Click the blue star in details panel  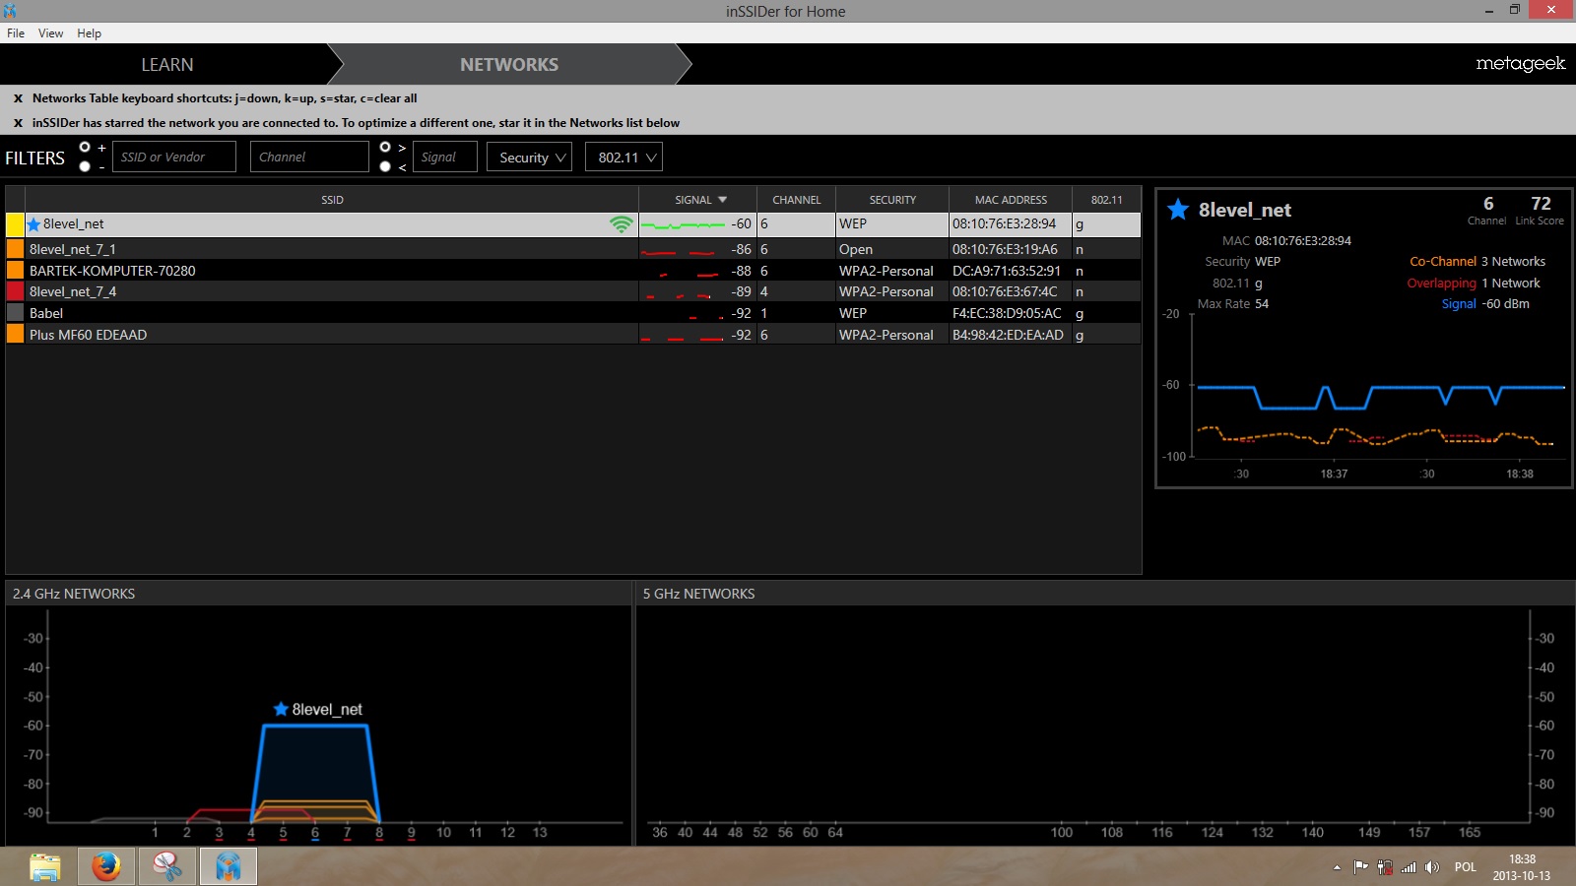(x=1178, y=209)
